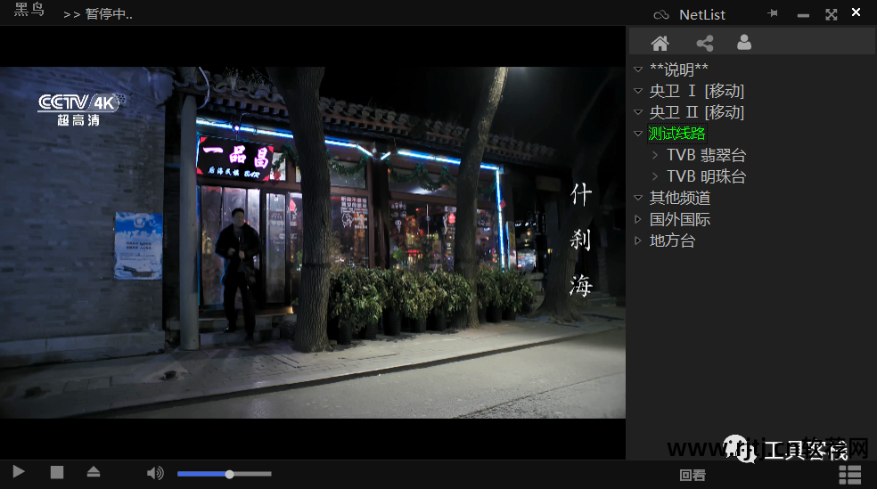Expand the 国外国际 category
The height and width of the screenshot is (489, 877).
coord(637,219)
